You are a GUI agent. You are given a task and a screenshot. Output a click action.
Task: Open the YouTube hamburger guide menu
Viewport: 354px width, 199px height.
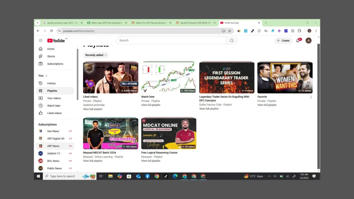40,40
